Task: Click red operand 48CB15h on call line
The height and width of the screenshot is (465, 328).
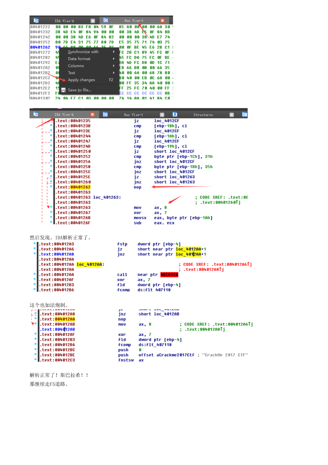Action: click(169, 275)
